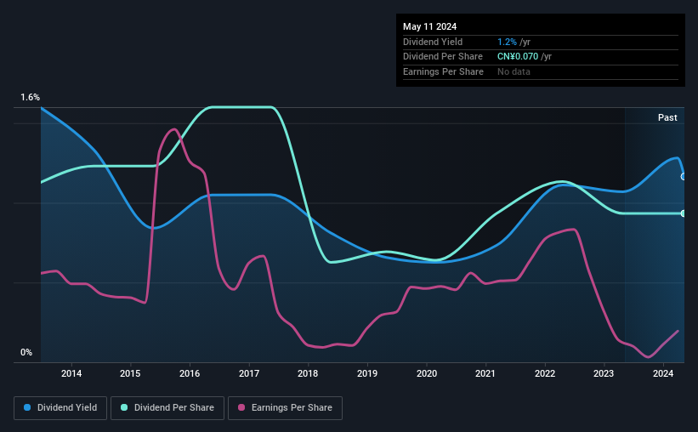
Task: Select the blue Dividend Yield endpoint marker
Action: coord(684,177)
